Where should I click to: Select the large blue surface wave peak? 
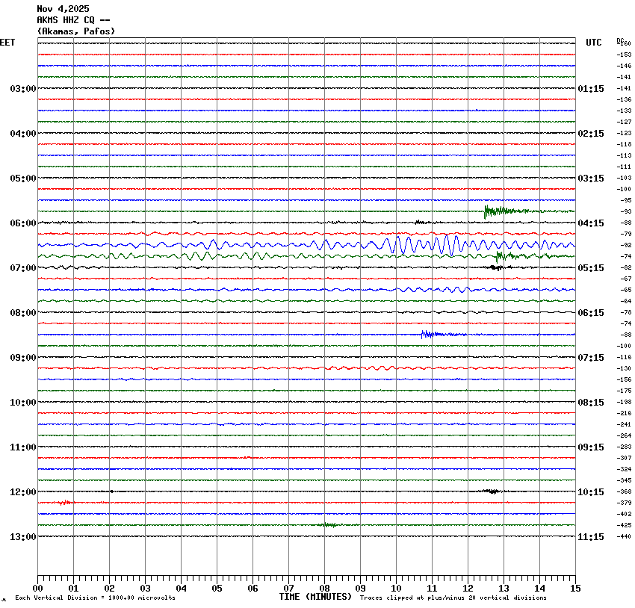pyautogui.click(x=399, y=244)
